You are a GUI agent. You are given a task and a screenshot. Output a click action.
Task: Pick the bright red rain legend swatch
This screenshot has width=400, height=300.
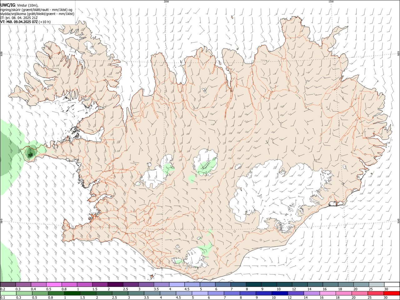tap(392, 293)
